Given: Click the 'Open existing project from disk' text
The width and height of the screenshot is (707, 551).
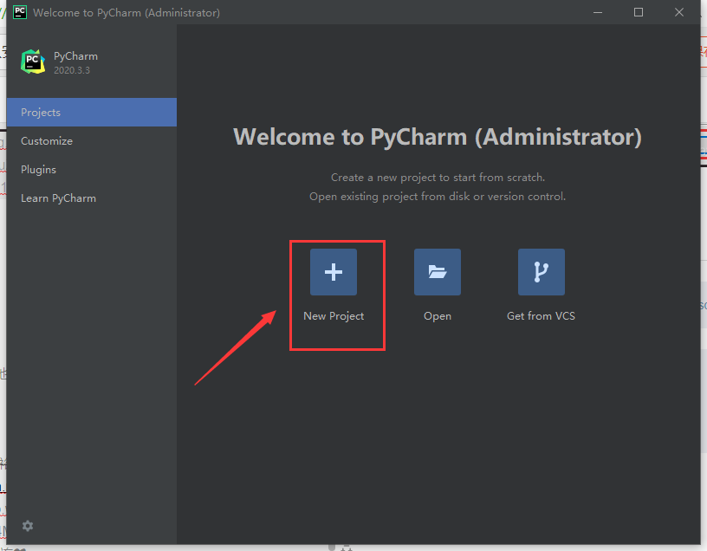Looking at the screenshot, I should click(438, 197).
